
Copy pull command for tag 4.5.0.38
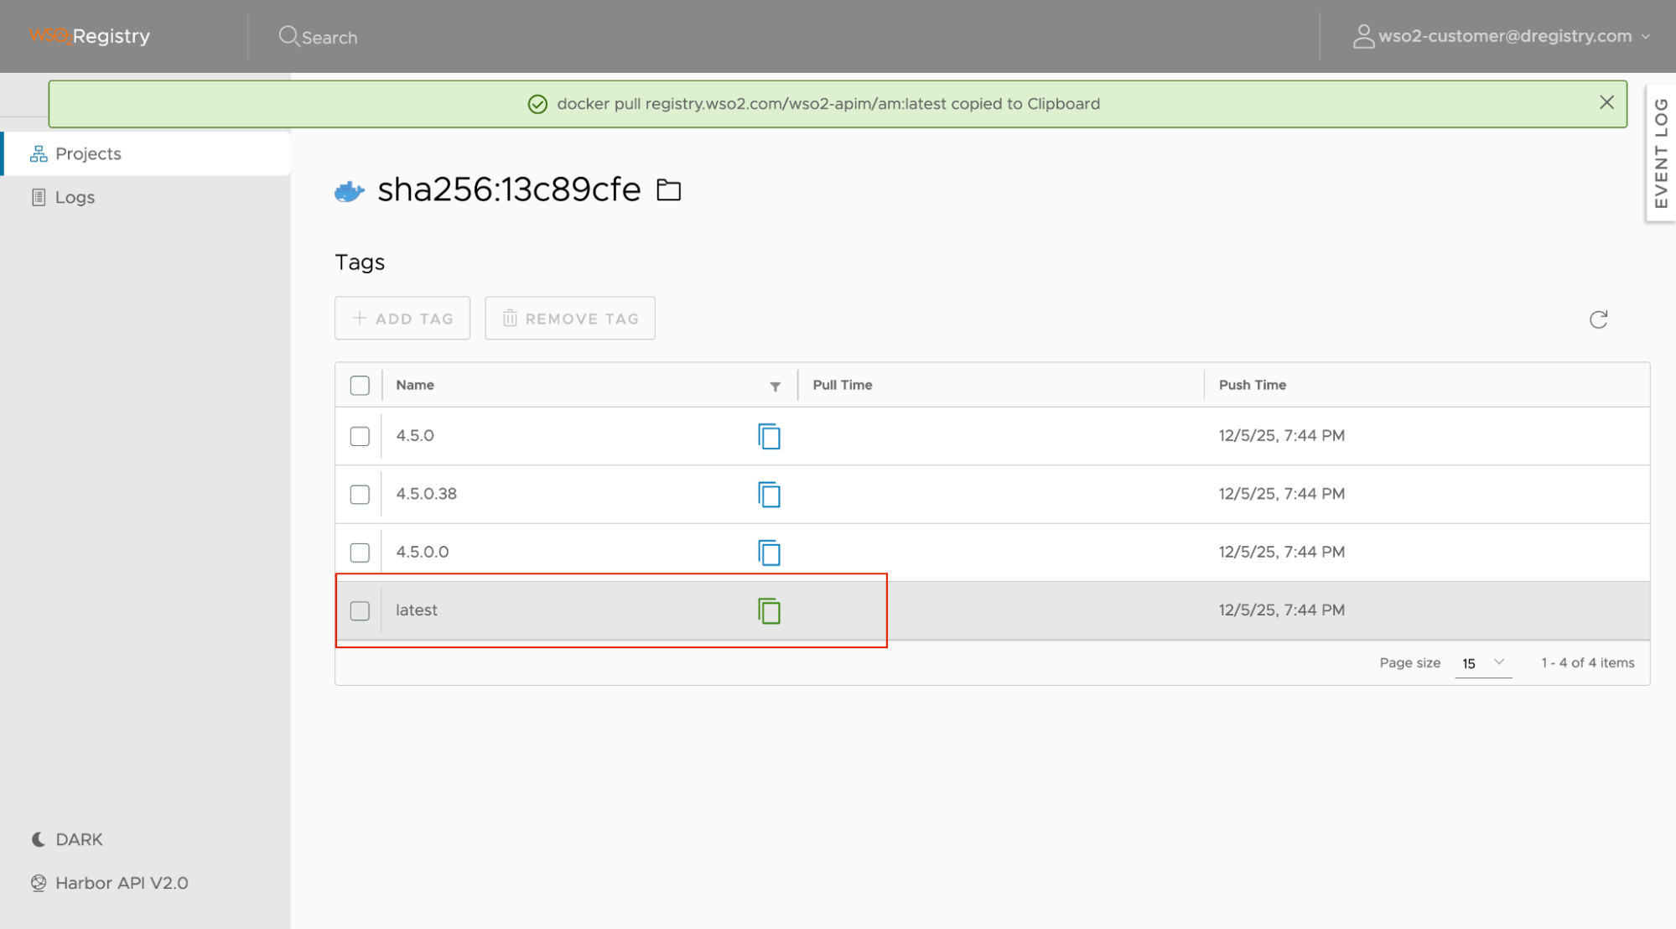[x=769, y=495]
